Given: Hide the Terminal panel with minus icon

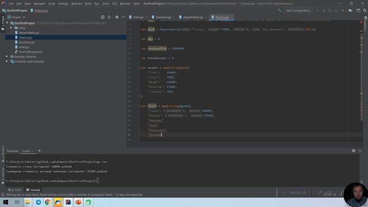Looking at the screenshot, I should (360, 151).
